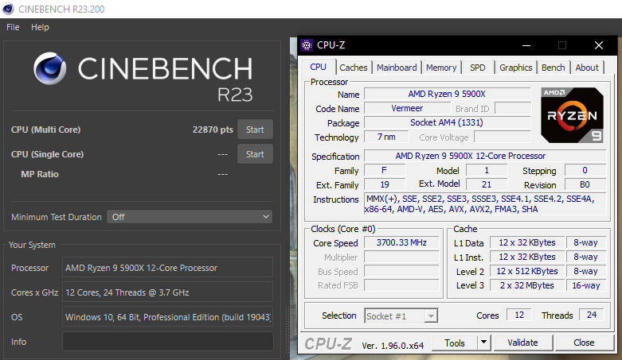Click the L1 Data 12 x 32 KBytes value

coord(527,242)
